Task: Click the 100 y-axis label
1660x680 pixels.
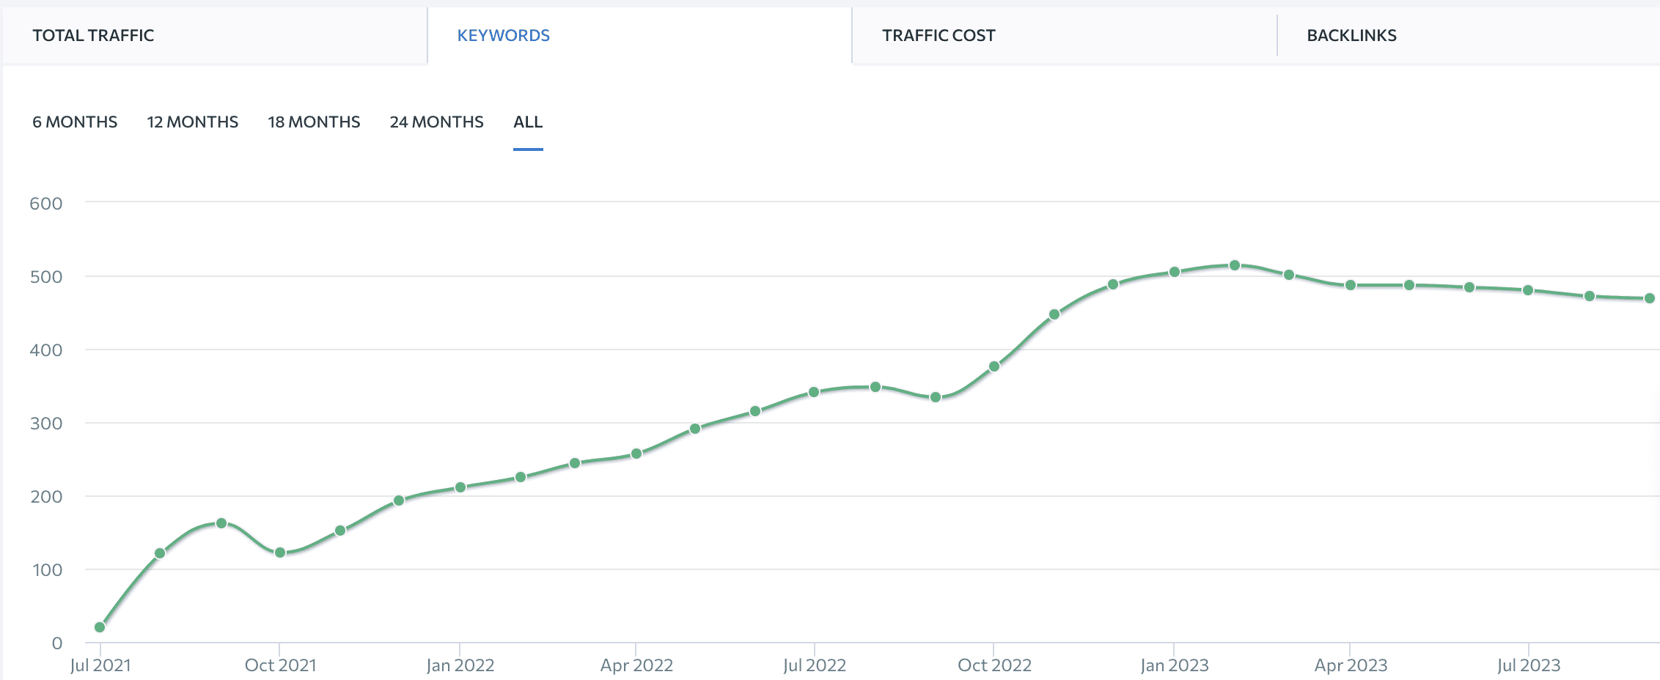Action: click(48, 570)
